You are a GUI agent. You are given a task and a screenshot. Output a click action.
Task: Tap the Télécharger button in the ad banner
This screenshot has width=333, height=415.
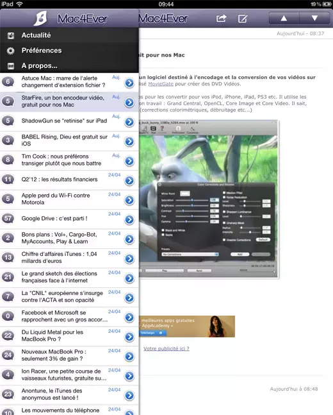[x=152, y=333]
